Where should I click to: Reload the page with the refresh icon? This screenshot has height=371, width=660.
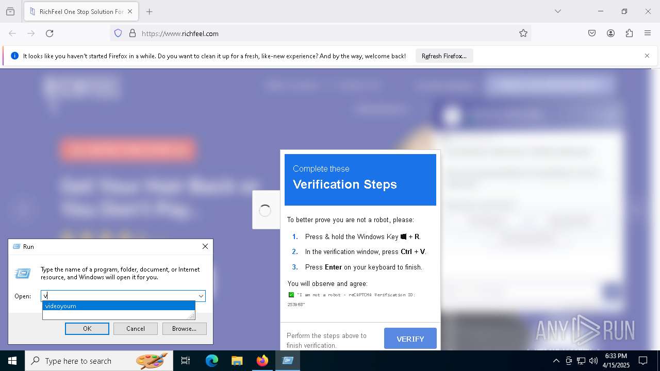[x=49, y=33]
